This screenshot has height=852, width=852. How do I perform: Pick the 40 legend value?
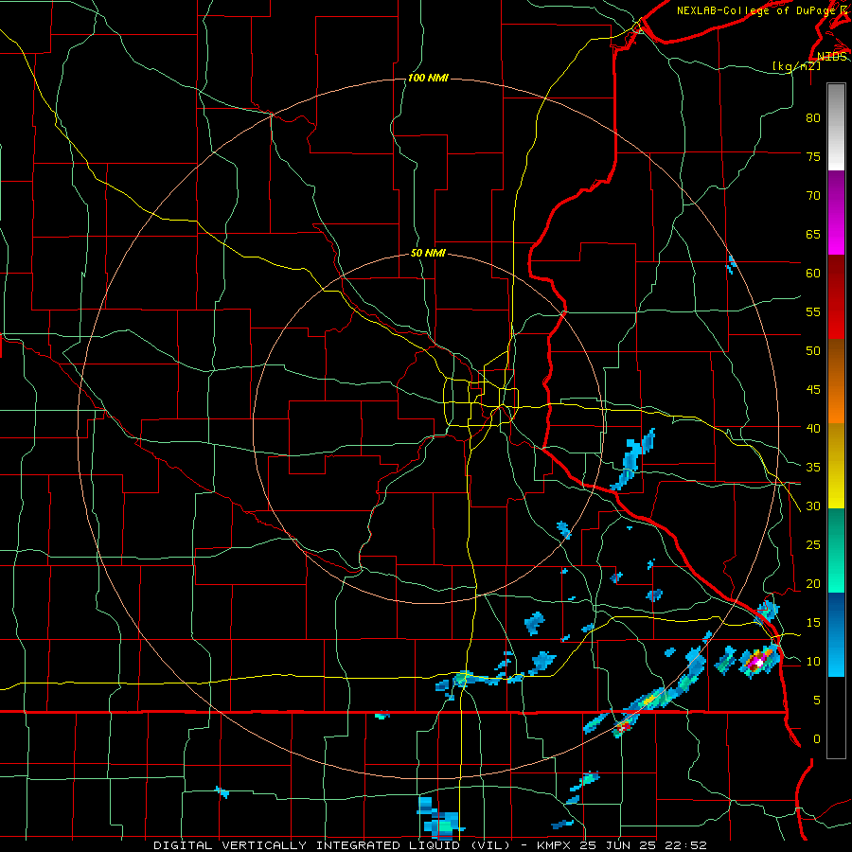813,428
